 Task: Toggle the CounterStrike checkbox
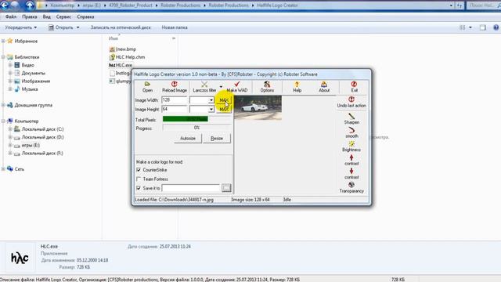tap(139, 170)
